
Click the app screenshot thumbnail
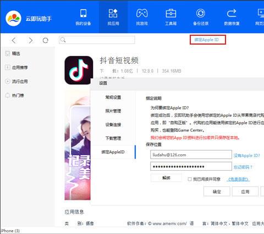[x=78, y=145]
